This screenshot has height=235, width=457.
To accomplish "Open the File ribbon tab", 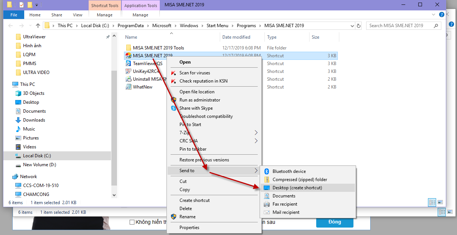I will pos(14,15).
